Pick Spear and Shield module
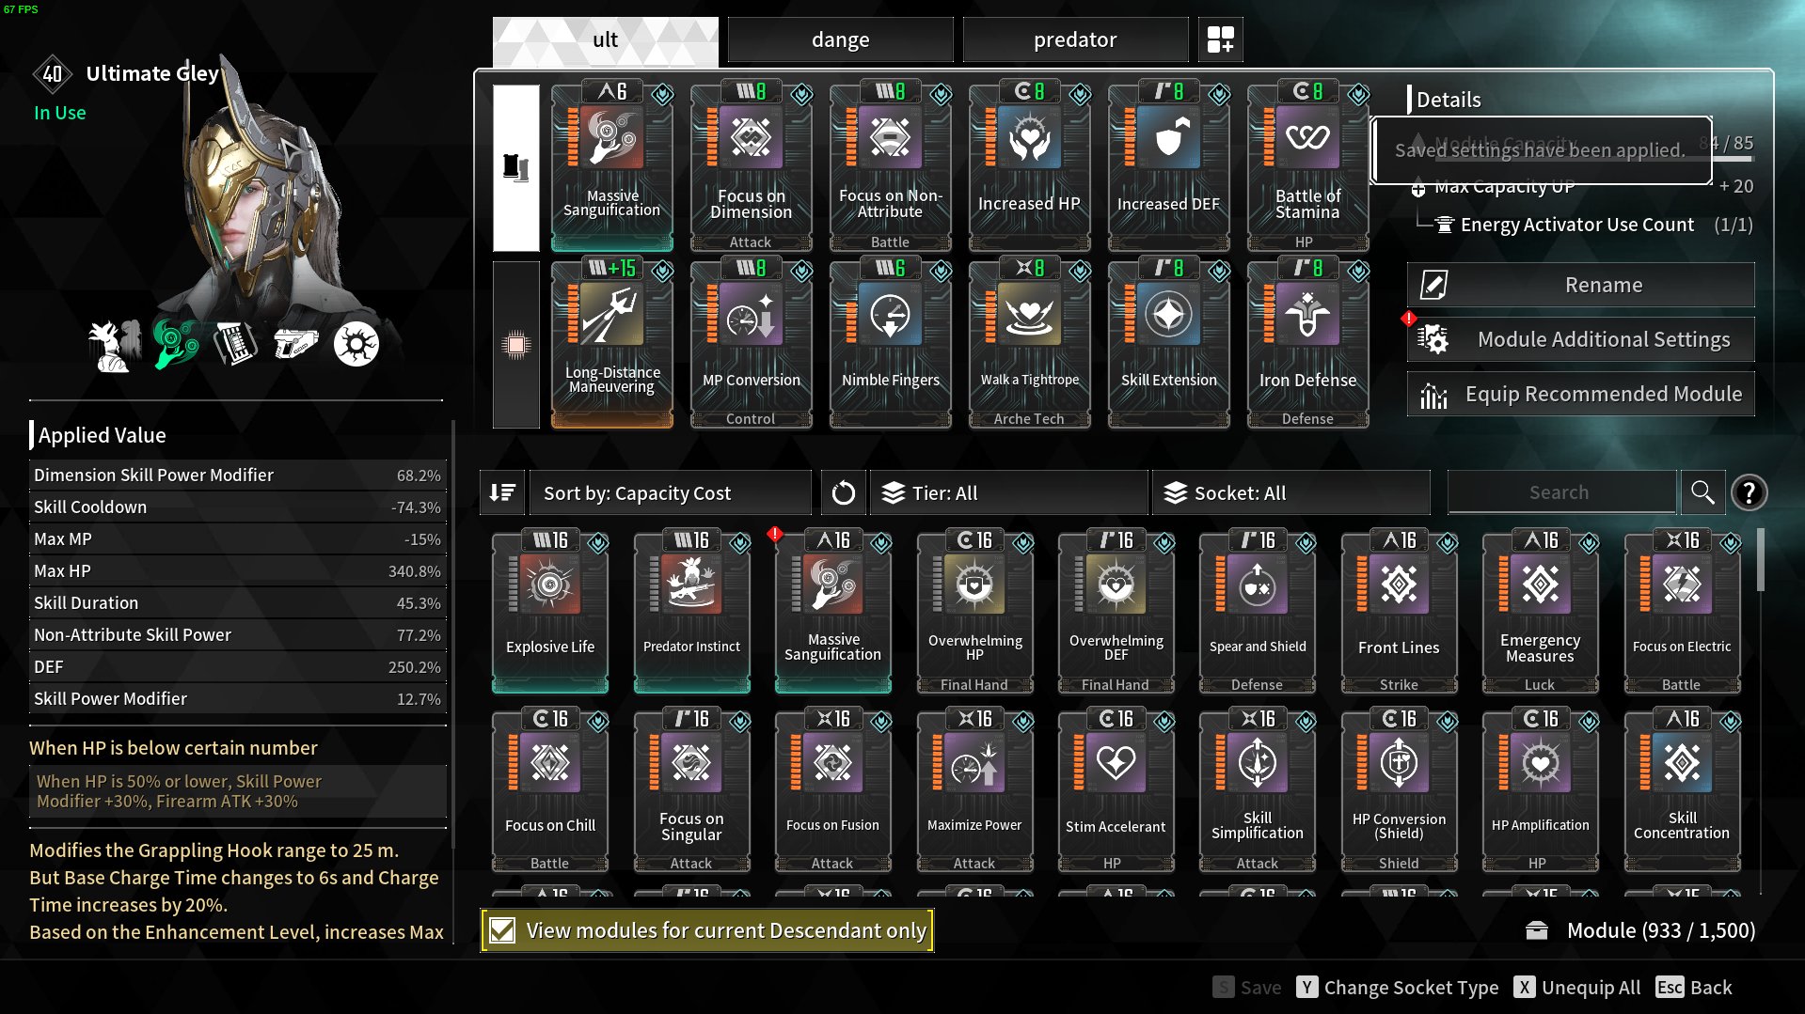The width and height of the screenshot is (1805, 1014). (x=1258, y=612)
